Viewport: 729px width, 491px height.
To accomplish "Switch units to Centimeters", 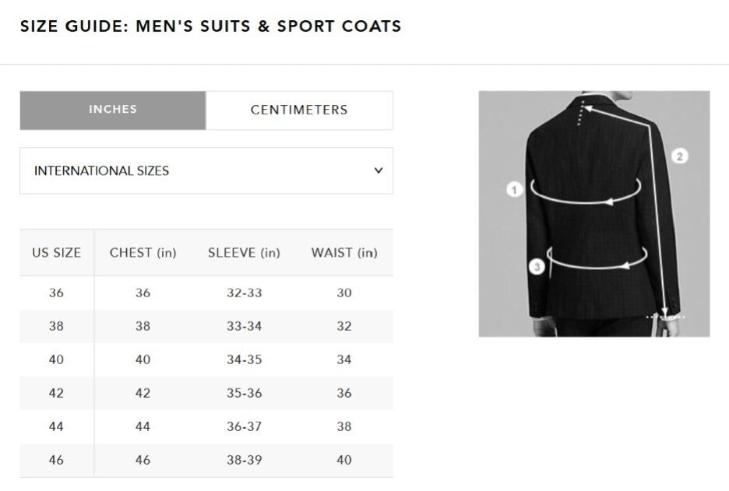I will (x=299, y=110).
